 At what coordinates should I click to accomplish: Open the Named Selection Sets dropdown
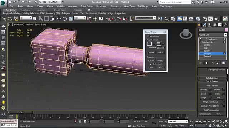(x=146, y=18)
